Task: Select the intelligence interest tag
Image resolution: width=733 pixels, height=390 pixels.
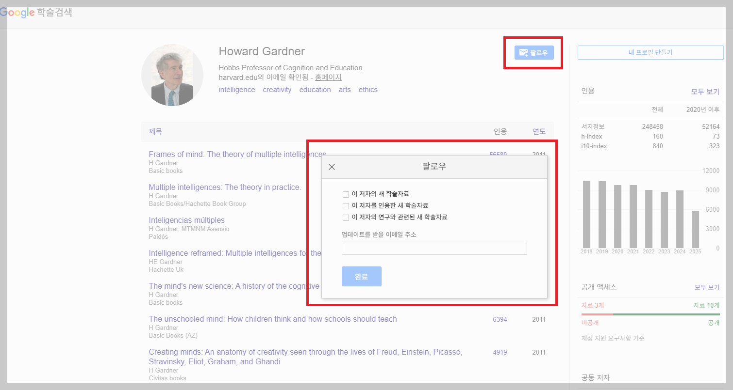Action: pos(236,89)
